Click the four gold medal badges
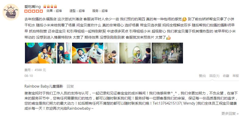Image resolution: width=240 pixels, height=116 pixels. [x=50, y=6]
